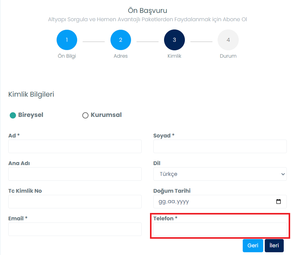Focus the Email input field
The height and width of the screenshot is (255, 292).
click(75, 229)
